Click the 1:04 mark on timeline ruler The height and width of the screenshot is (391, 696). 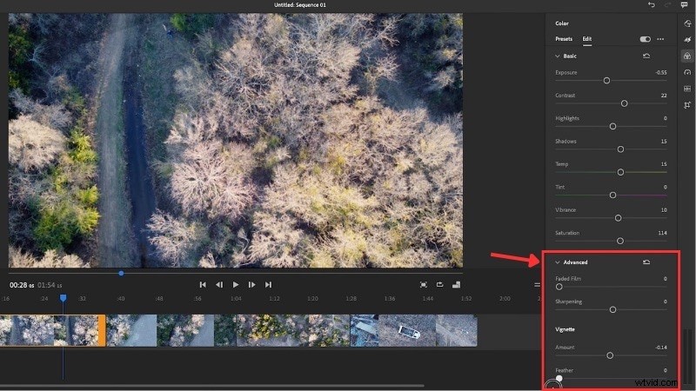[236, 298]
